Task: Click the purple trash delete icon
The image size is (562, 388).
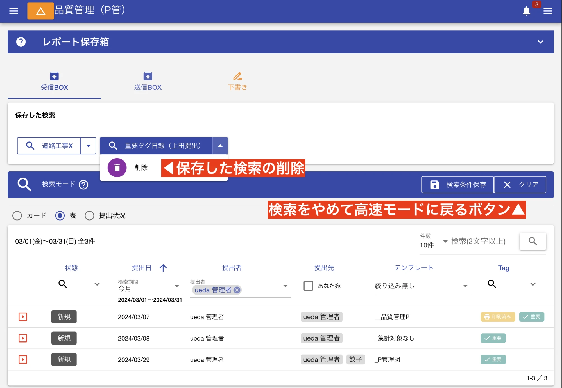Action: click(x=117, y=167)
